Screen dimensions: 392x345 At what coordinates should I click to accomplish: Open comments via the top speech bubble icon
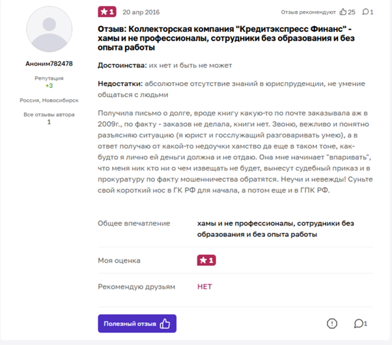[x=366, y=12]
